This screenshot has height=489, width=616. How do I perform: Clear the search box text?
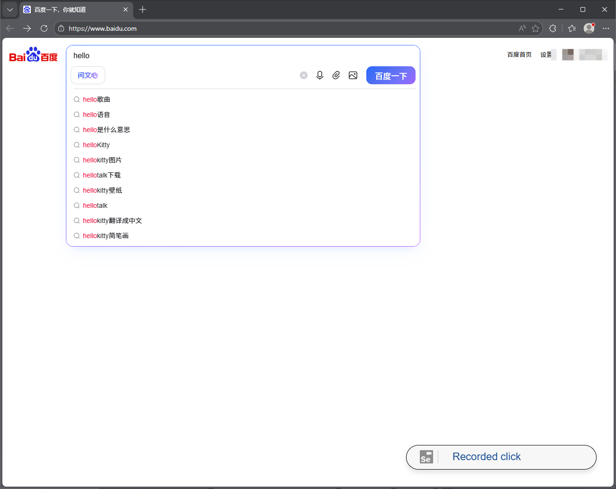click(x=304, y=75)
